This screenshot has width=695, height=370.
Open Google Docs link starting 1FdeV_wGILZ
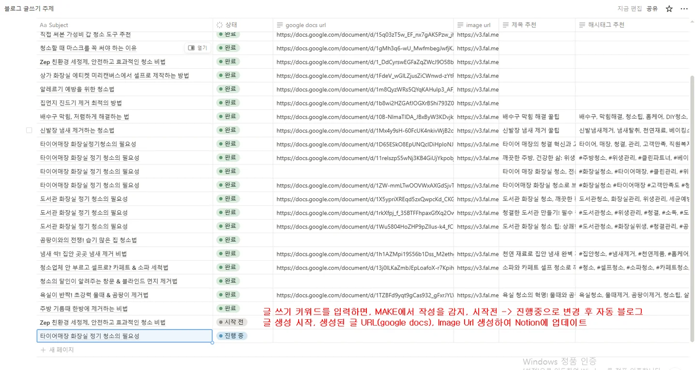365,75
